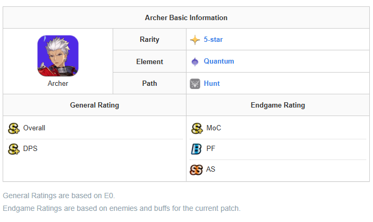Follow the Hunt path link

tap(211, 84)
